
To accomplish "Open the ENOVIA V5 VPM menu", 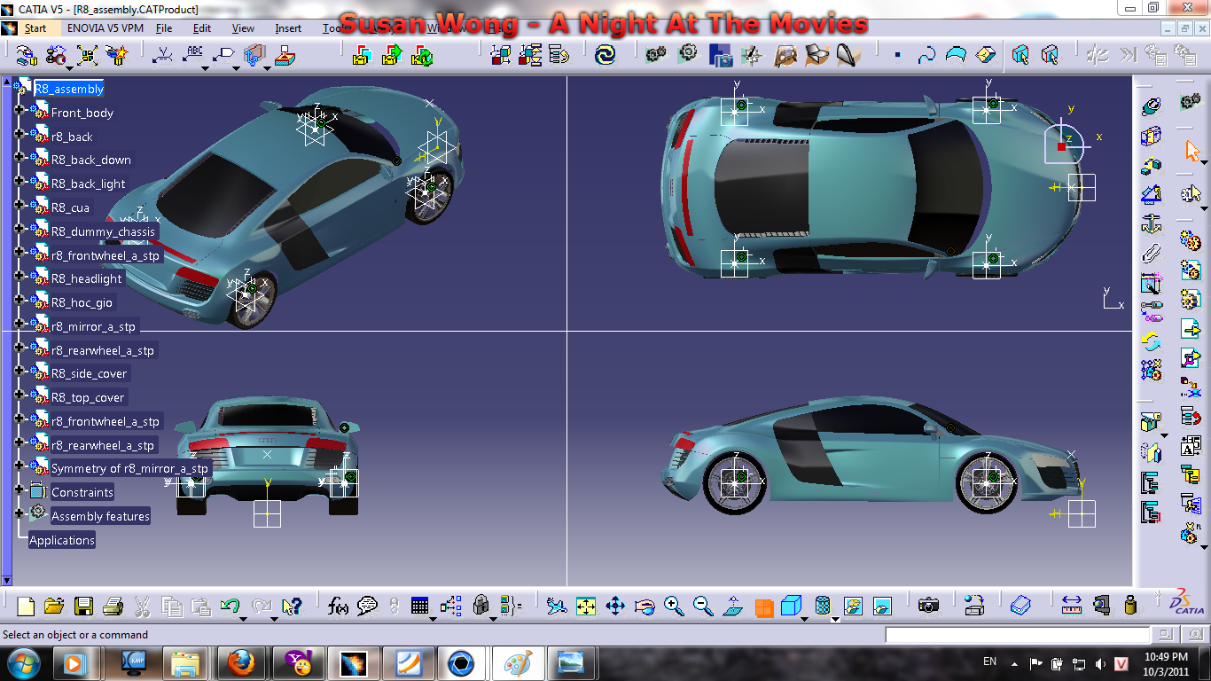I will point(105,27).
